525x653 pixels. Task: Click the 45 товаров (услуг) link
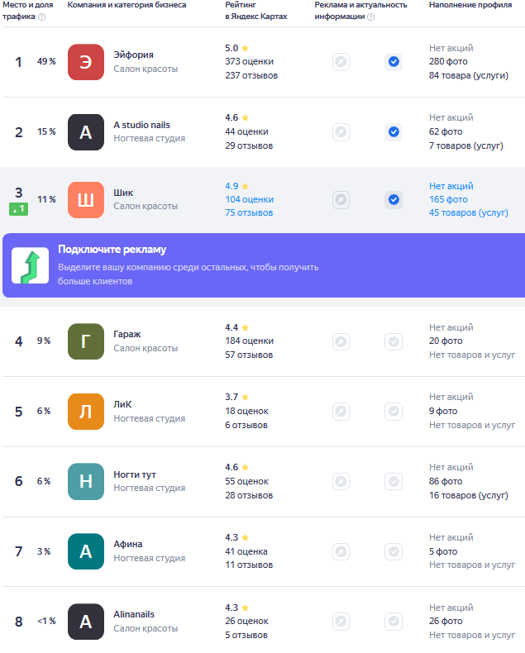click(x=468, y=212)
